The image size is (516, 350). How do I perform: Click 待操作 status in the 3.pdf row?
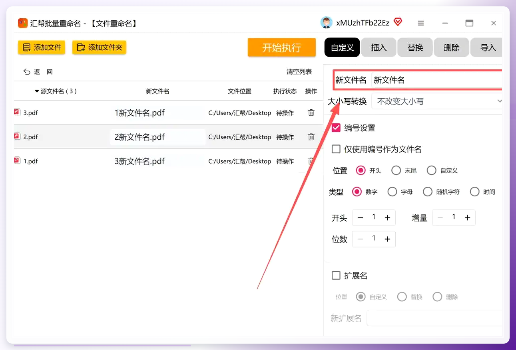pyautogui.click(x=285, y=113)
